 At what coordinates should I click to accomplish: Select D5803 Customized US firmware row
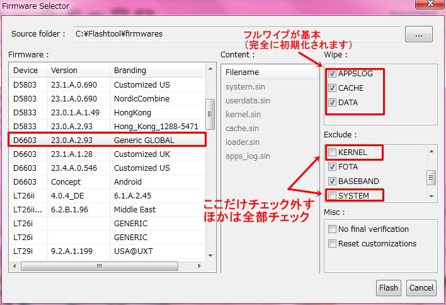pos(107,85)
